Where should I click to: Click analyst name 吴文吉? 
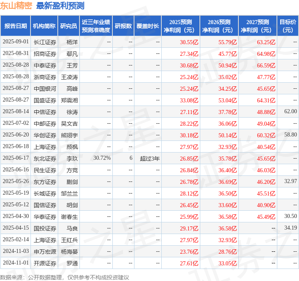click(x=69, y=124)
